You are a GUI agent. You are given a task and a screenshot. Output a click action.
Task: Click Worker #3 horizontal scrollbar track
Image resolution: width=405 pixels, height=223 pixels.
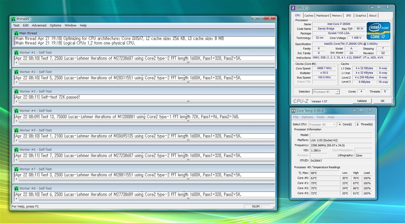coord(147,101)
